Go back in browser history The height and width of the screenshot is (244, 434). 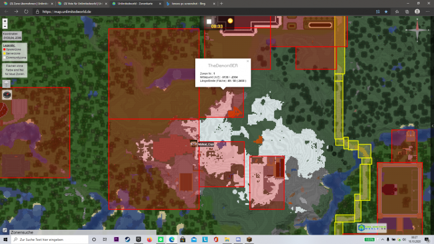6,12
